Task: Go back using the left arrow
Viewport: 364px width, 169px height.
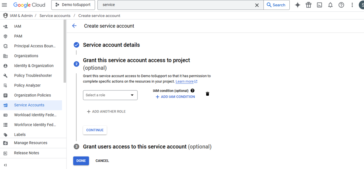Action: [x=74, y=26]
